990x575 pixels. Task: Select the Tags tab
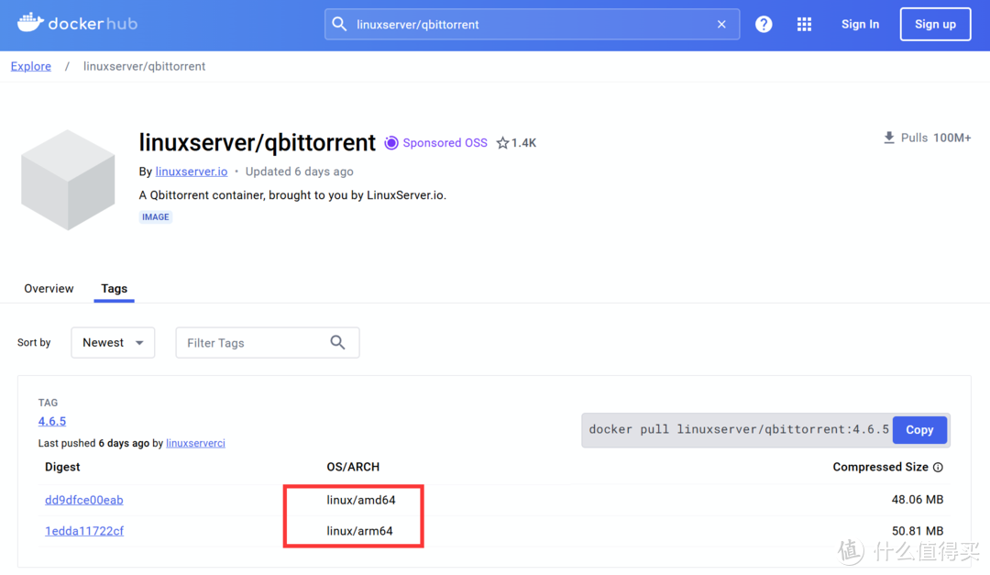pos(115,289)
